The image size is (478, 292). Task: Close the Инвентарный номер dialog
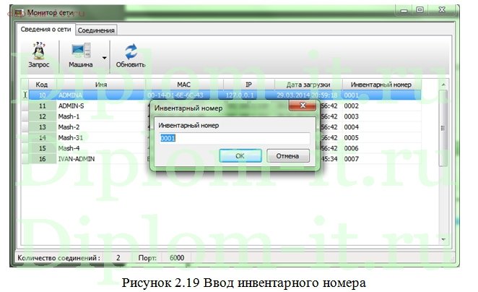(x=302, y=106)
